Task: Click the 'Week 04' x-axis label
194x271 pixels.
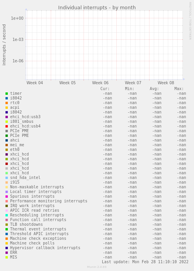Action: [35, 83]
